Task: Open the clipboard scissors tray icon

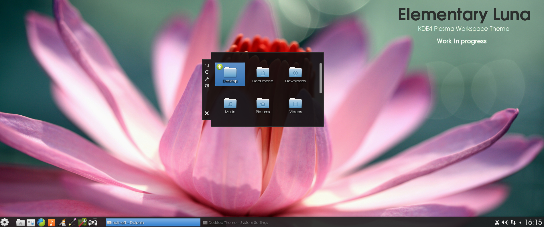Action: click(x=497, y=222)
